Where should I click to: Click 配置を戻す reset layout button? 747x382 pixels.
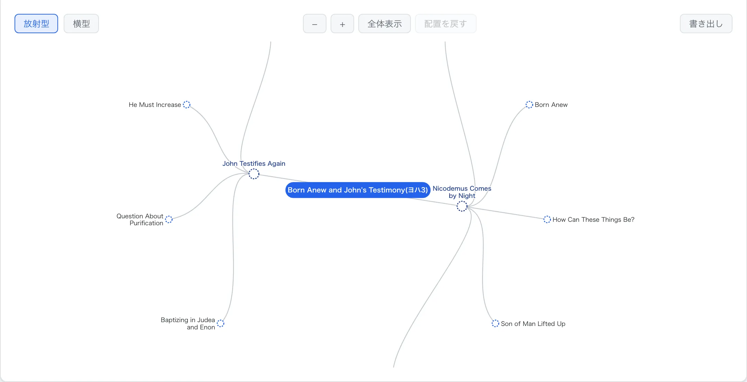click(446, 24)
